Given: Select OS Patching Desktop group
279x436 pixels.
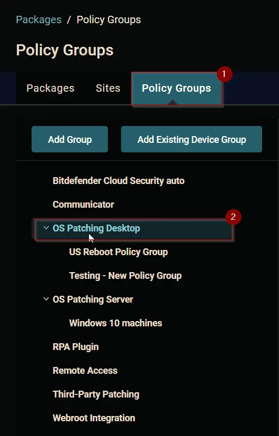Looking at the screenshot, I should pos(96,228).
